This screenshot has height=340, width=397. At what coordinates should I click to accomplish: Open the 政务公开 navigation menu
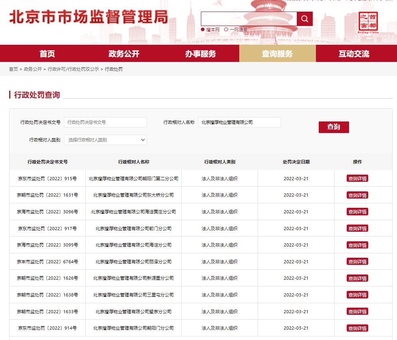pos(124,53)
